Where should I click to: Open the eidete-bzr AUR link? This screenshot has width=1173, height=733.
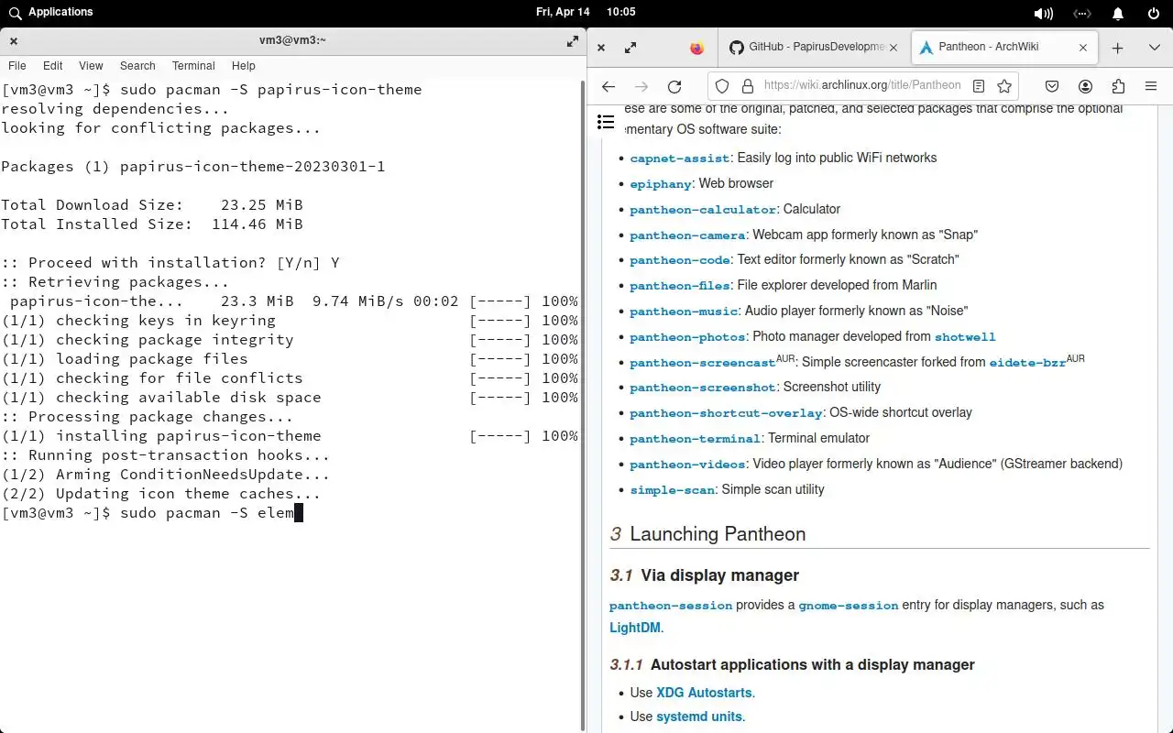1027,363
